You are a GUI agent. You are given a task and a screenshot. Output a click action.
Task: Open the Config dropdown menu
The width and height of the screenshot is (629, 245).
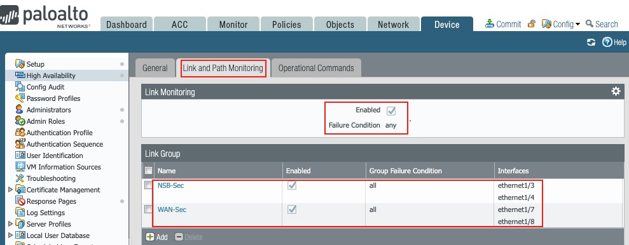561,24
